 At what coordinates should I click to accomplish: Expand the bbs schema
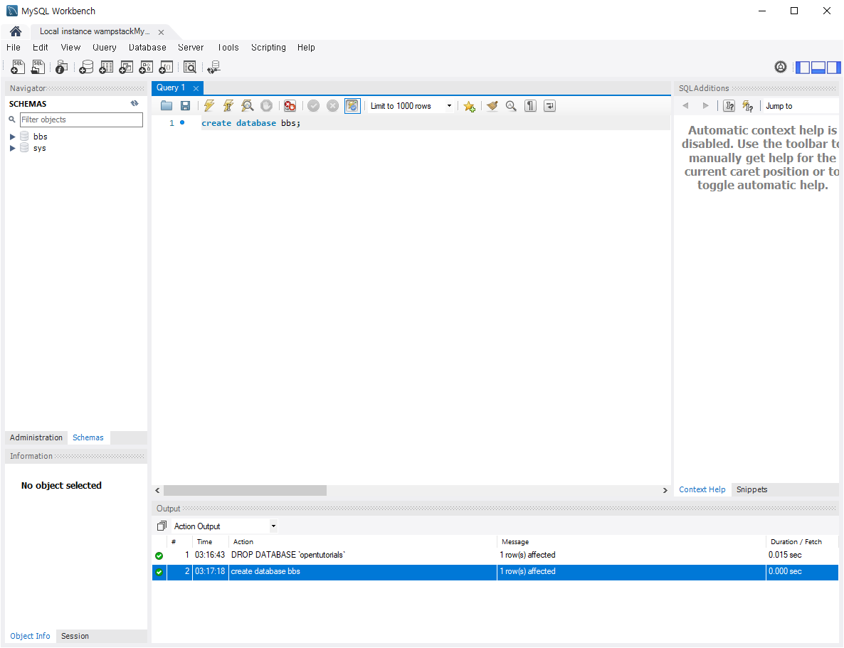[12, 137]
